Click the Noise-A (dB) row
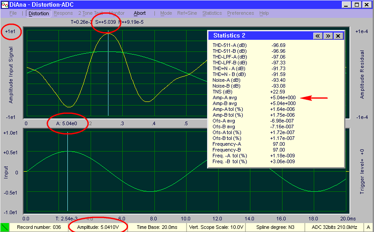Image resolution: width=374 pixels, height=232 pixels. (x=249, y=80)
